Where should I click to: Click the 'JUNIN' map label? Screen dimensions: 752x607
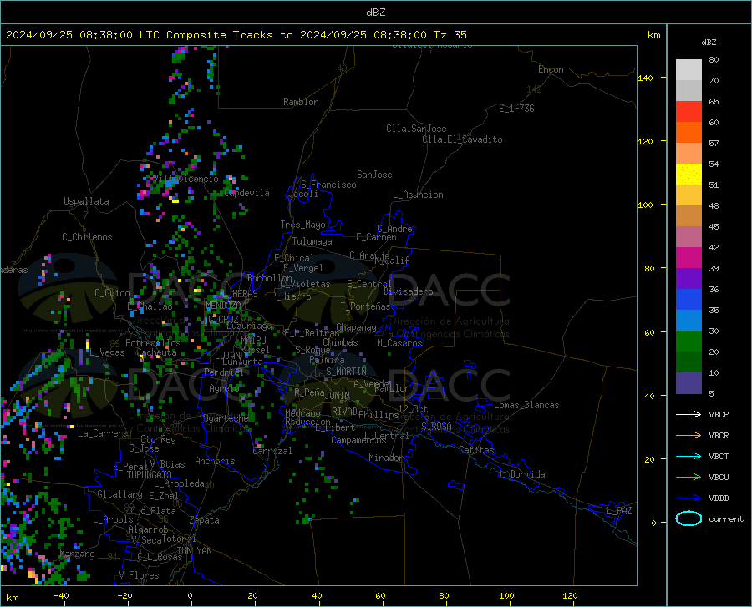338,396
